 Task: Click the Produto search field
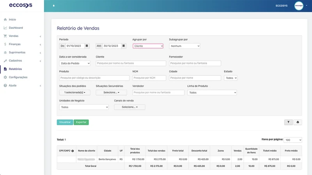coord(94,78)
